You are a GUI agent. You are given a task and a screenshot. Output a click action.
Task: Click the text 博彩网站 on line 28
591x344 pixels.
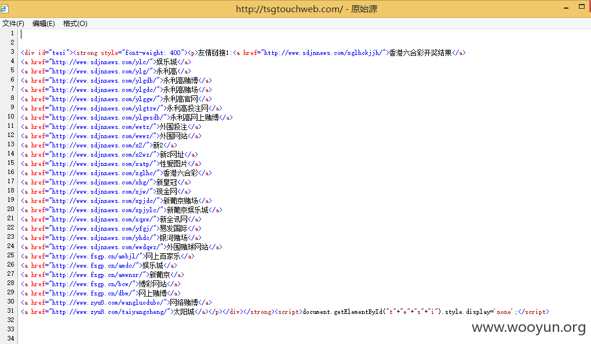pyautogui.click(x=152, y=284)
